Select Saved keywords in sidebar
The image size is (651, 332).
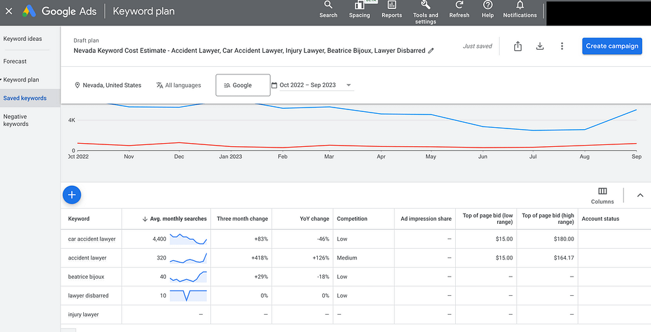coord(25,98)
